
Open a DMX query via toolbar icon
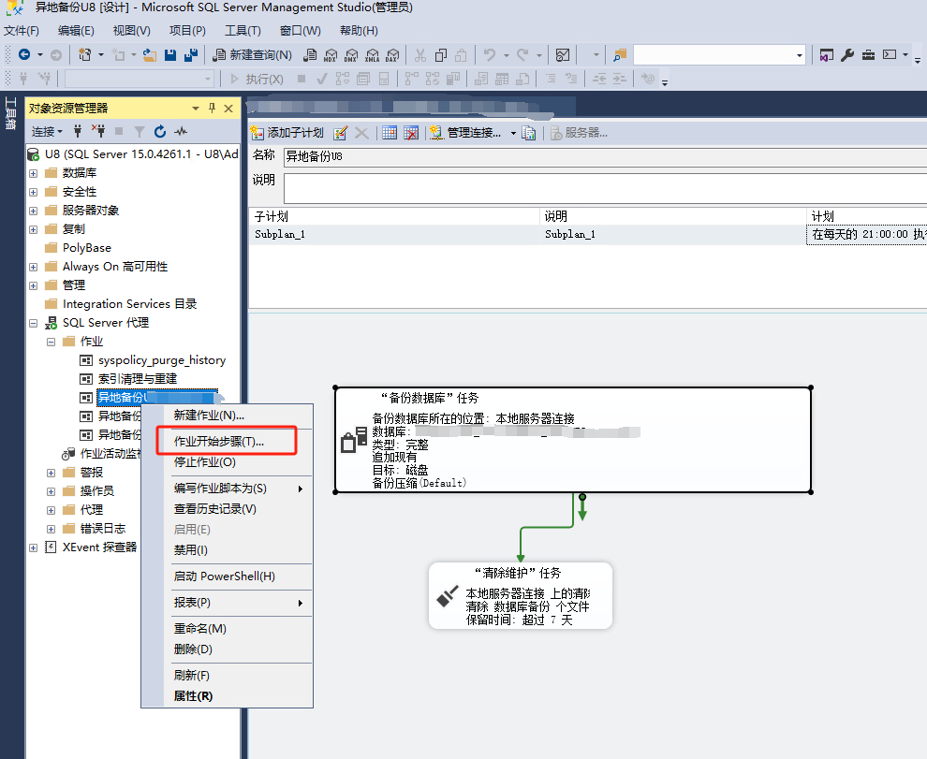pos(351,55)
